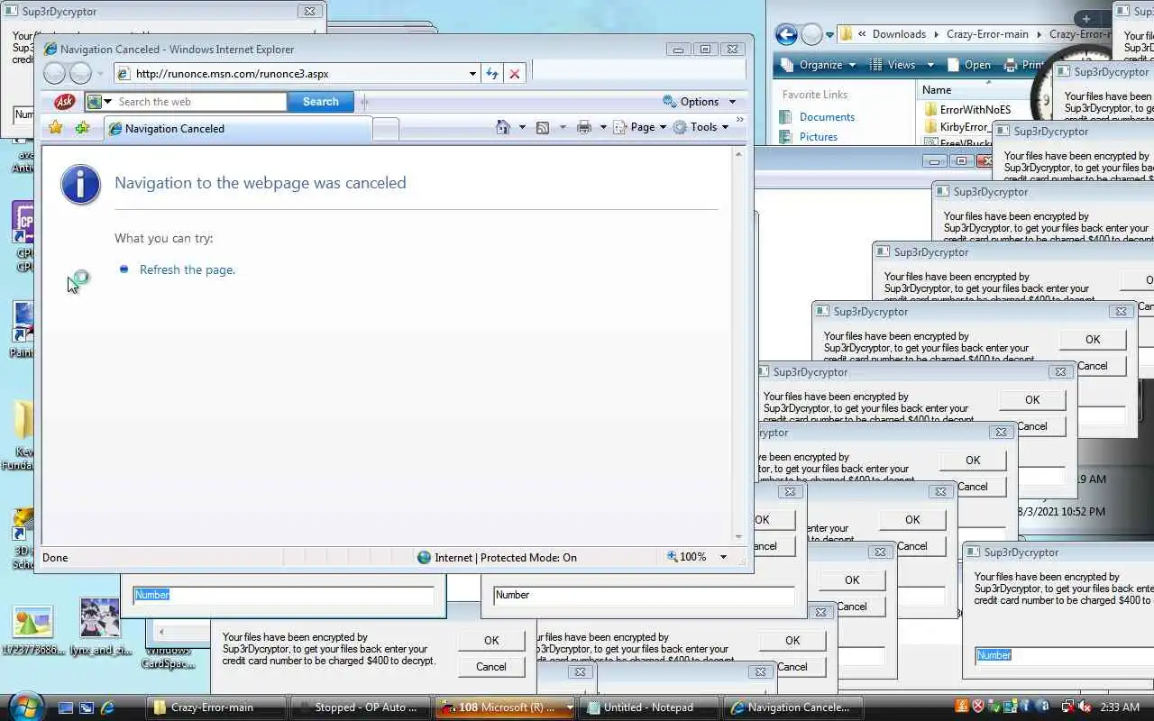Image resolution: width=1154 pixels, height=721 pixels.
Task: Open the Ask toolbar Options
Action: click(691, 102)
